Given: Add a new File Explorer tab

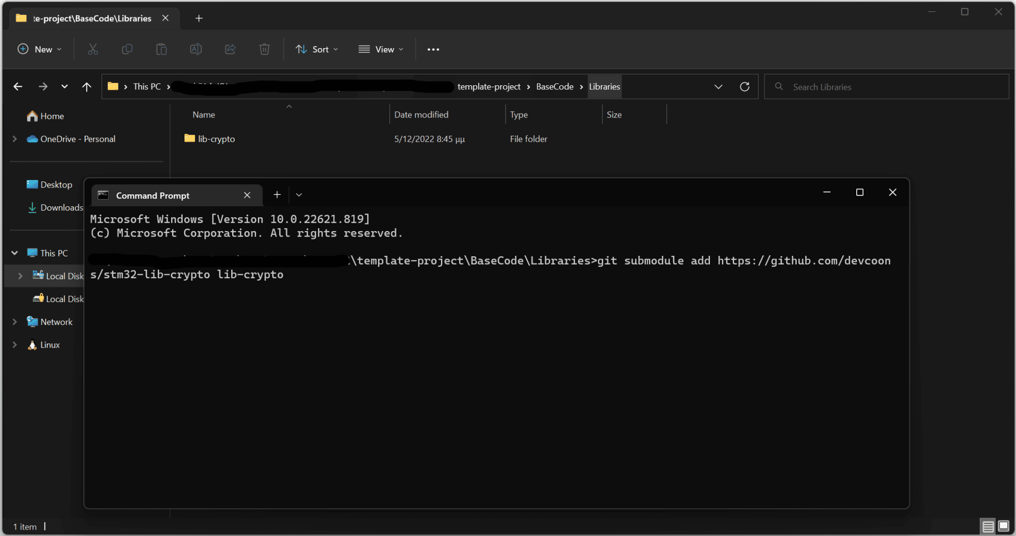Looking at the screenshot, I should 199,18.
